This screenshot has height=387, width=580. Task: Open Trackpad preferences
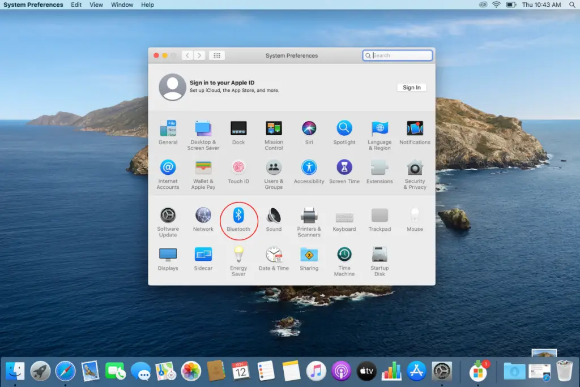[x=379, y=220]
